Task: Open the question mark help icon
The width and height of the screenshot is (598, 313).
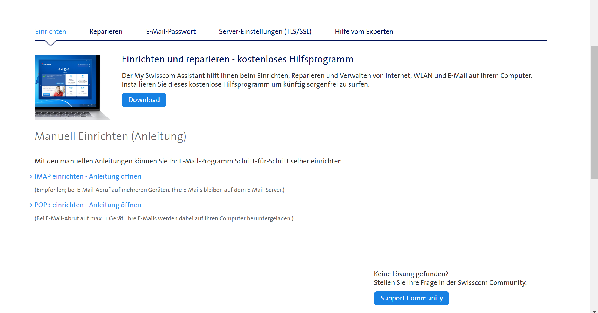Action: coord(90,69)
